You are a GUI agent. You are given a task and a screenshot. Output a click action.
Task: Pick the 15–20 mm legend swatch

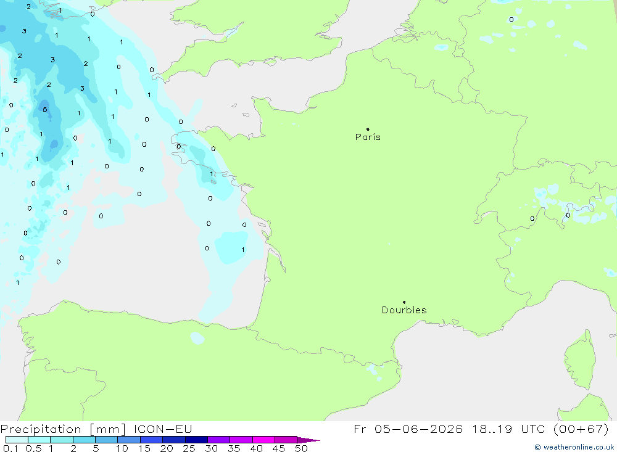click(152, 440)
